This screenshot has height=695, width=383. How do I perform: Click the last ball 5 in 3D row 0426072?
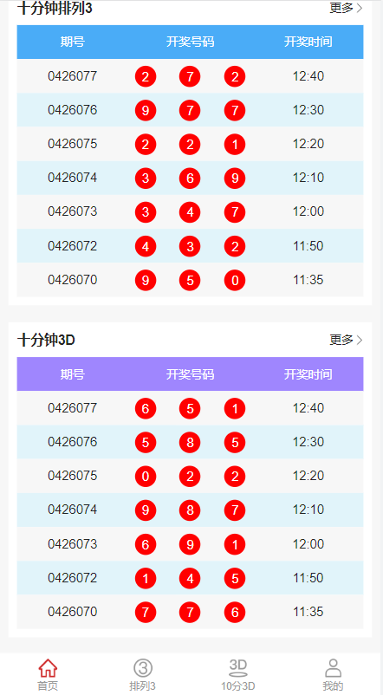(x=235, y=578)
